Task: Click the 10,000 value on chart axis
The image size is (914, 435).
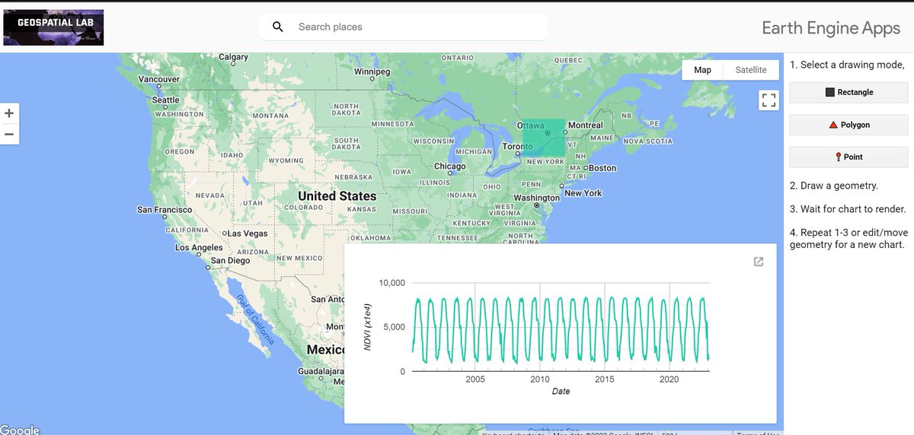Action: (x=392, y=283)
